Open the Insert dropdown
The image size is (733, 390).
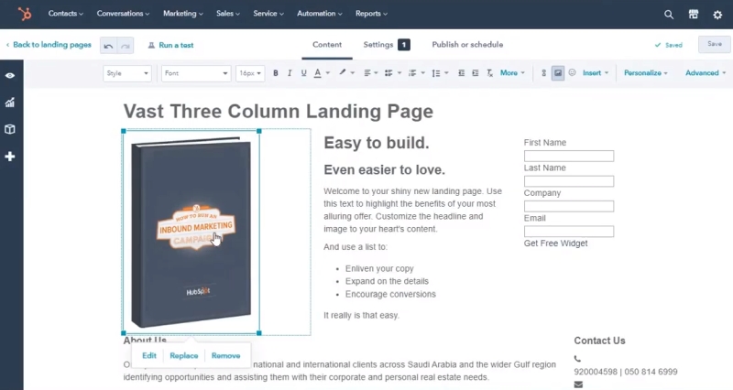[596, 73]
